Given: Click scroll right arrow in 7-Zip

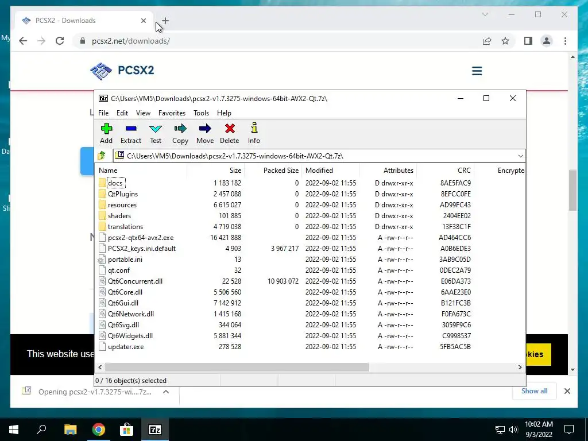Looking at the screenshot, I should click(x=520, y=367).
